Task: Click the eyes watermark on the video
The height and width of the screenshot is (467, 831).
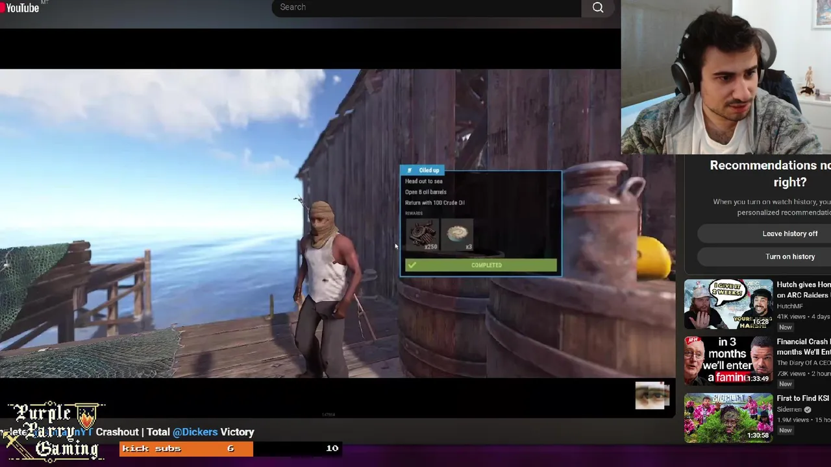Action: point(652,396)
